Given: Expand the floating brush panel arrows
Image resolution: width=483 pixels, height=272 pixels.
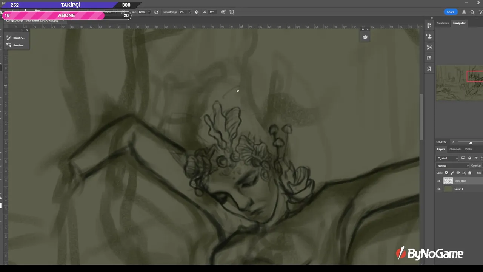Looking at the screenshot, I should (23, 30).
